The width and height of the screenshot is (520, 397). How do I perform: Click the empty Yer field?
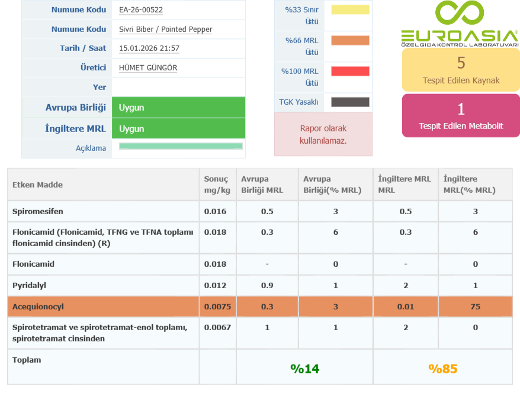[x=178, y=87]
